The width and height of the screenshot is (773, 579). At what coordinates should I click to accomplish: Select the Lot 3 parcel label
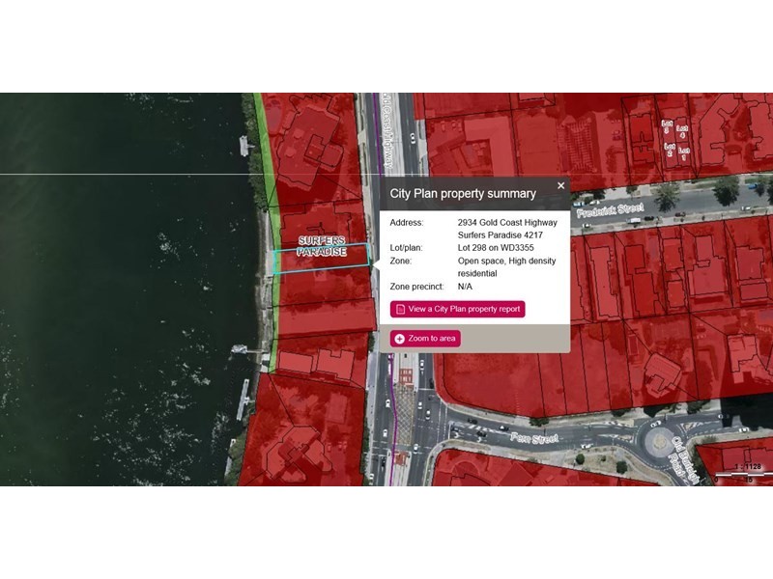point(667,126)
